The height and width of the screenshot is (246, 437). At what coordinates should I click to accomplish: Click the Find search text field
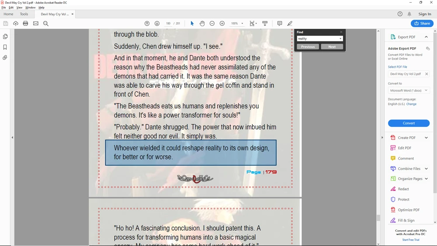pyautogui.click(x=317, y=38)
